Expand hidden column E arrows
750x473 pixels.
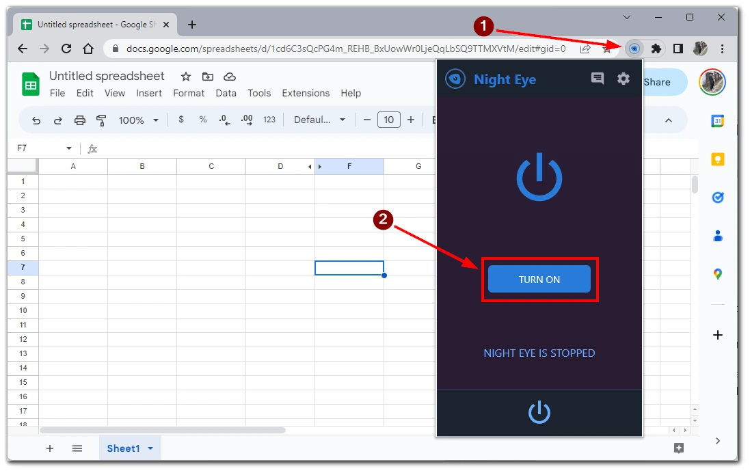(314, 166)
